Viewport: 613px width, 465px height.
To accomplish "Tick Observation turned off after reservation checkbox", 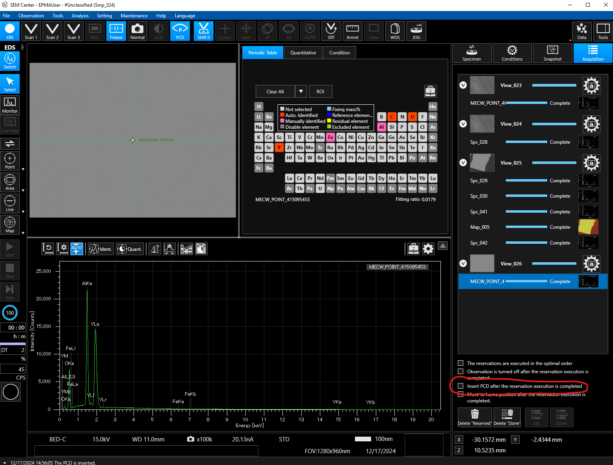I will 461,371.
